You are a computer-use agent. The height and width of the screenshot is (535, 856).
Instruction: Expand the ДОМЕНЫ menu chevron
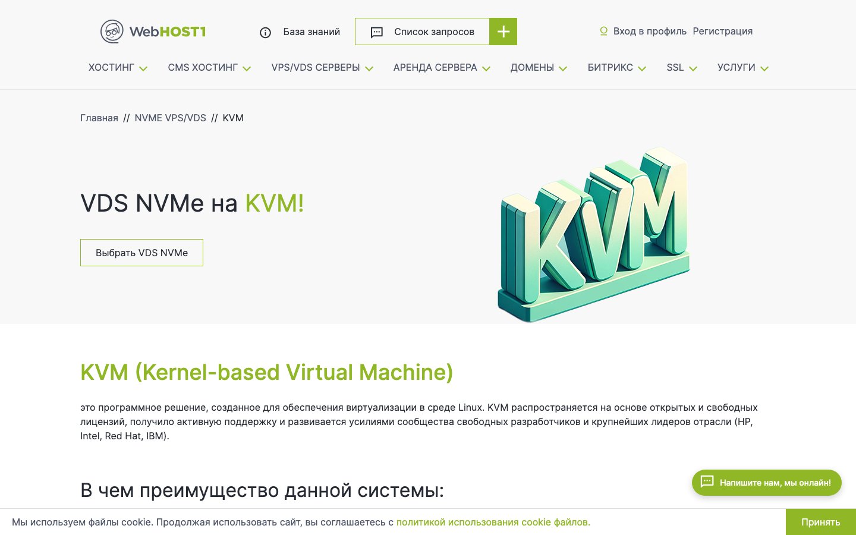[x=563, y=69]
